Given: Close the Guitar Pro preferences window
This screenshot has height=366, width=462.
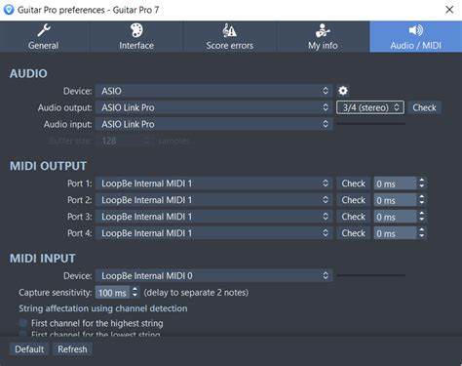Looking at the screenshot, I should point(449,10).
